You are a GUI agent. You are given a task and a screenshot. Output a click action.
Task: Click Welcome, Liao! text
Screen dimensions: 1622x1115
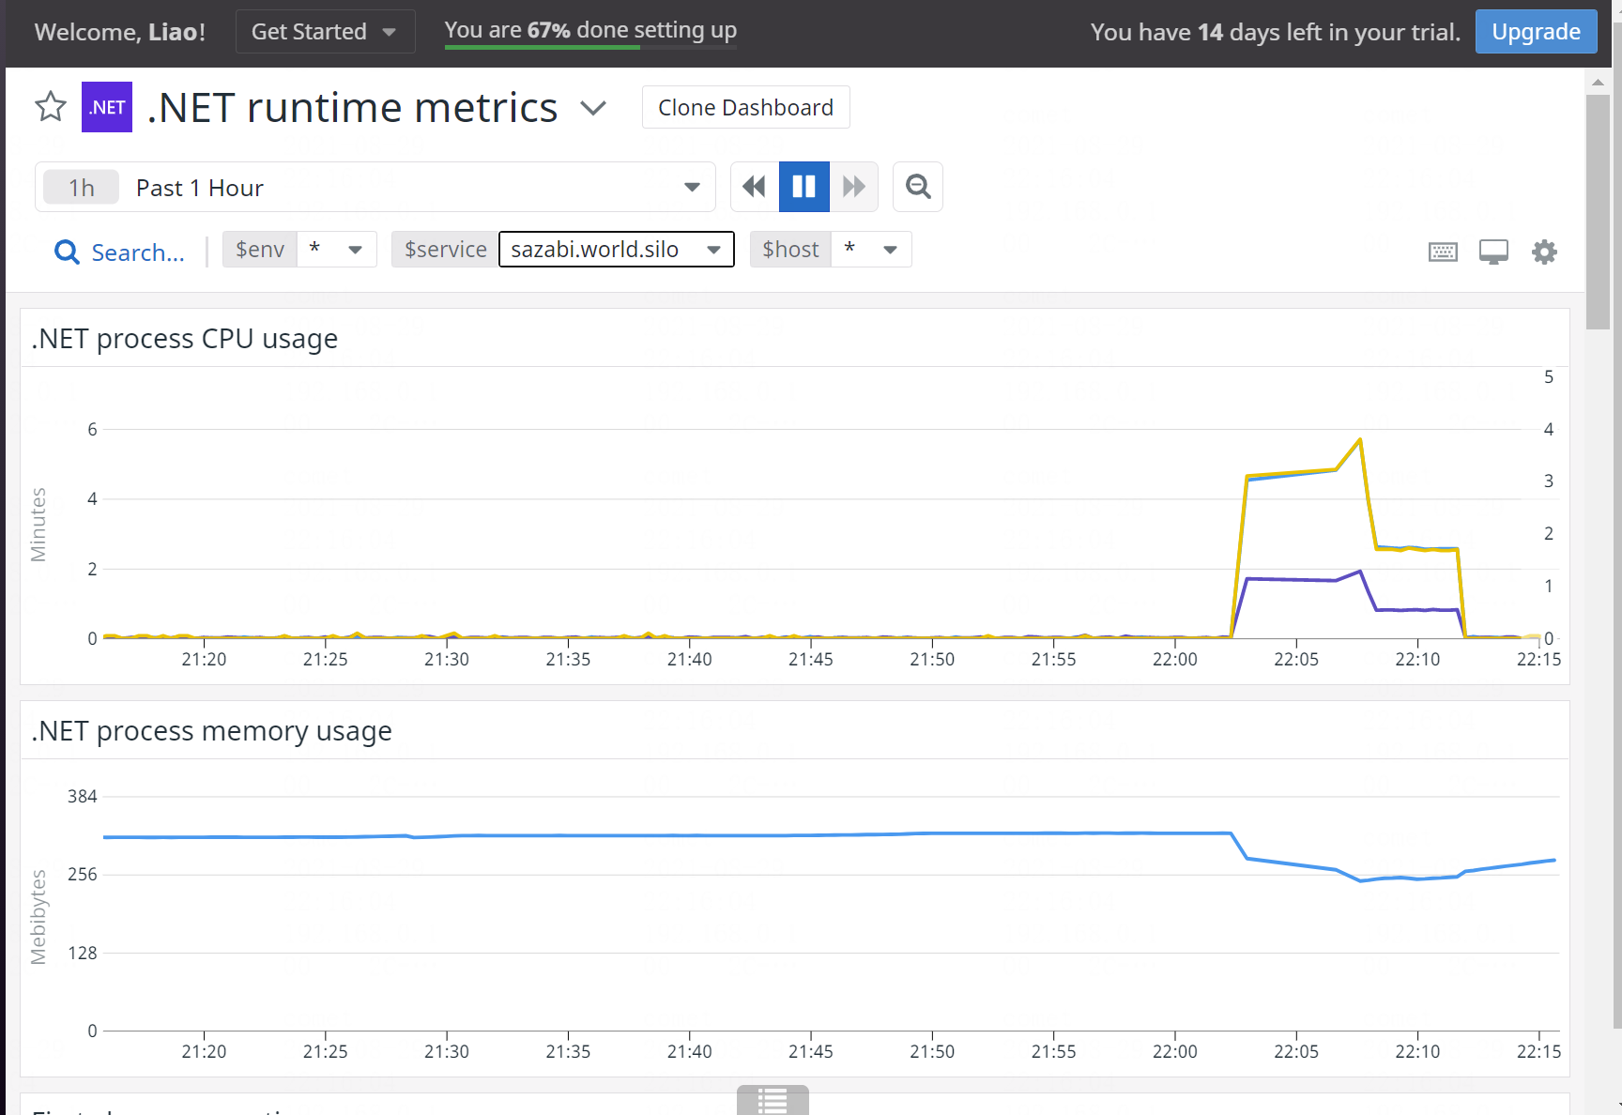point(120,32)
